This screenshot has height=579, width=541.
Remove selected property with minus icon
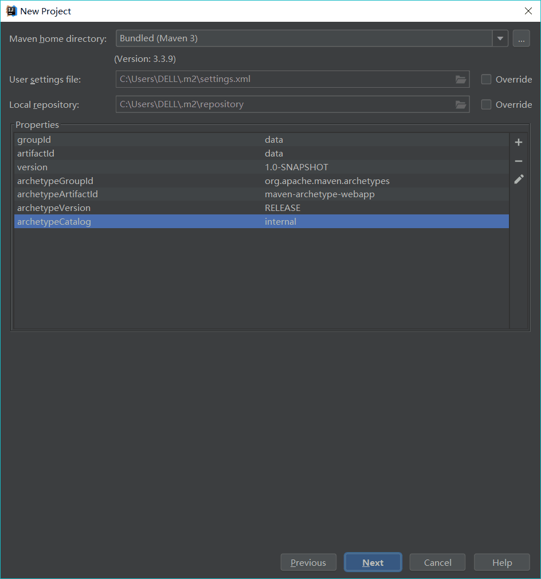pyautogui.click(x=519, y=161)
